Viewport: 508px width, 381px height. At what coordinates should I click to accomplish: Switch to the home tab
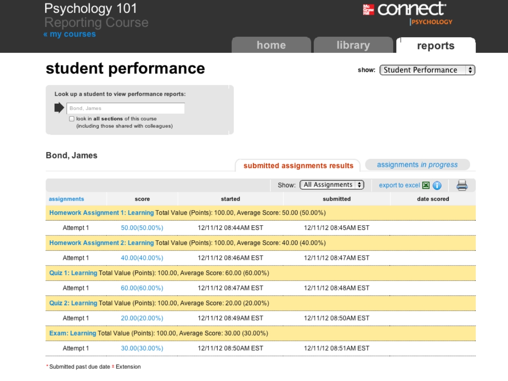[x=271, y=45]
